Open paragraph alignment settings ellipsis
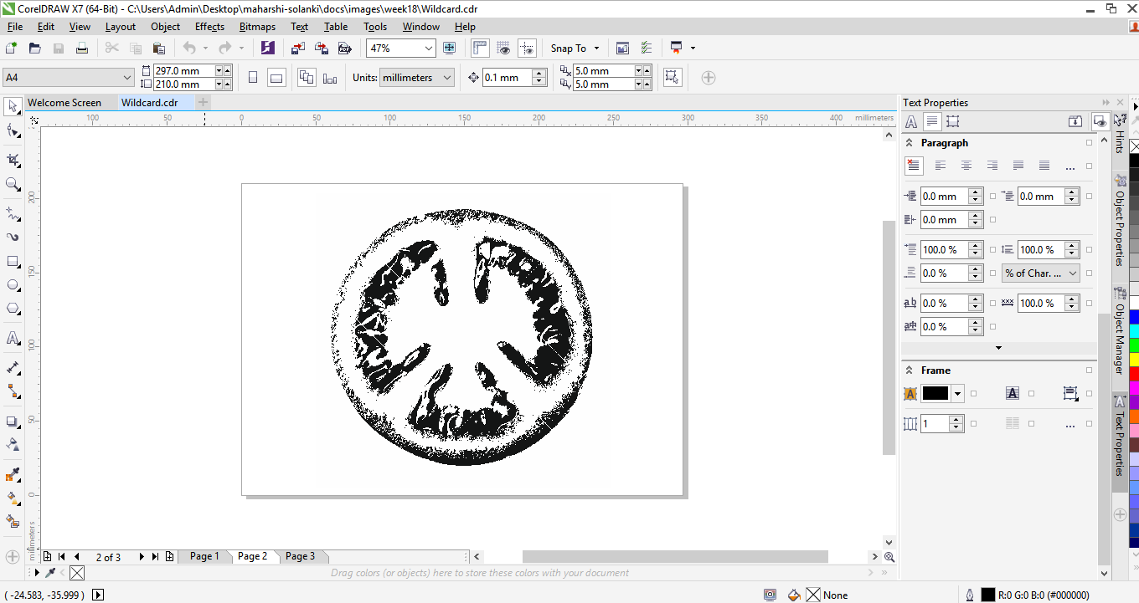This screenshot has width=1139, height=603. (x=1069, y=166)
